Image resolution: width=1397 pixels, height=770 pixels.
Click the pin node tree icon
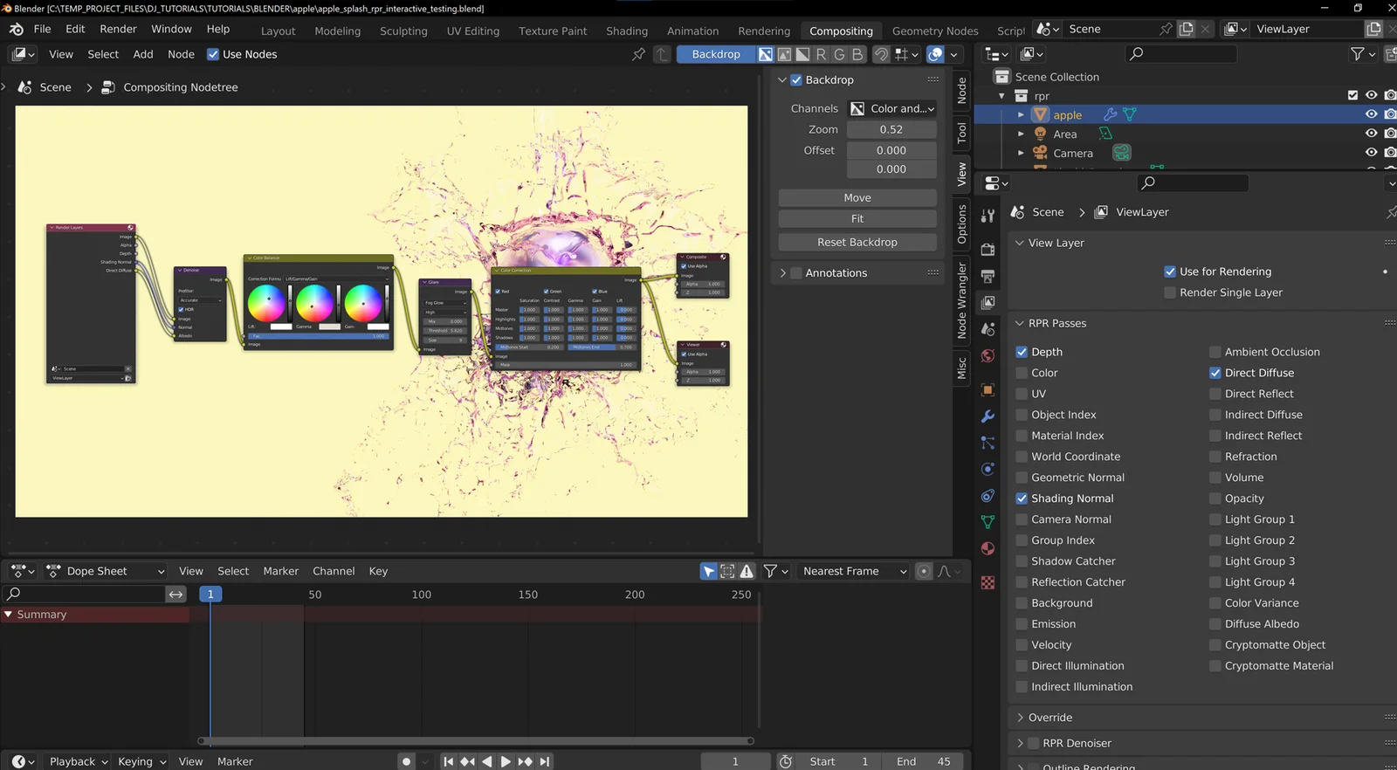click(x=639, y=54)
